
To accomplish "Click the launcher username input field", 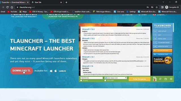I will [91, 78].
